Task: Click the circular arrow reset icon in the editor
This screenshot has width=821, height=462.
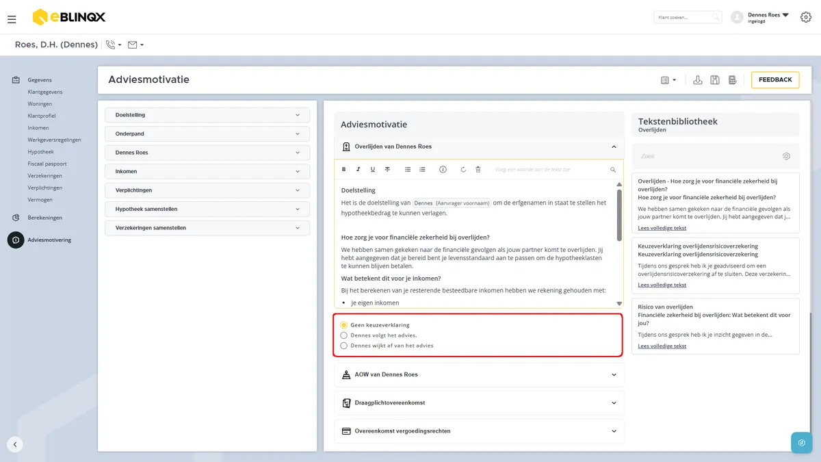Action: pos(463,169)
